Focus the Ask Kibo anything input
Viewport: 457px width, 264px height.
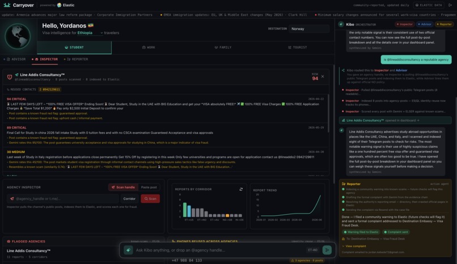(219, 250)
